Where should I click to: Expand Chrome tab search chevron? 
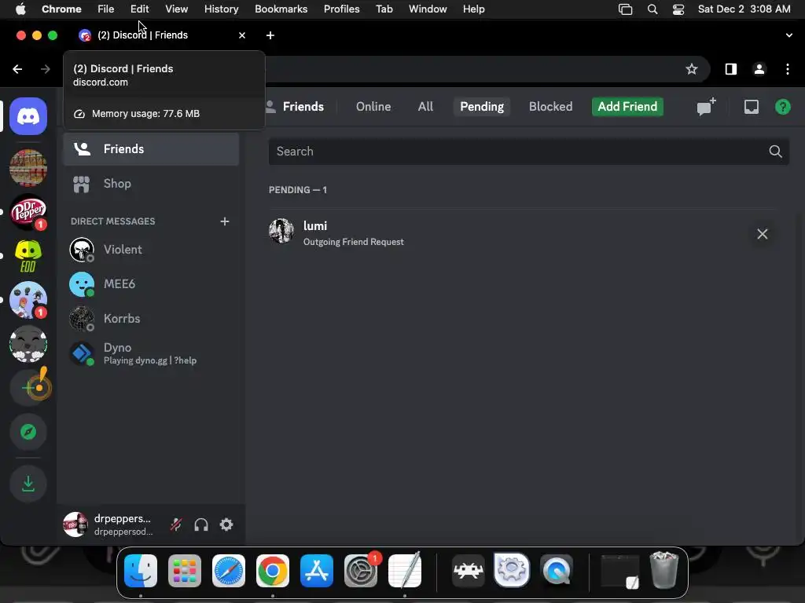[x=788, y=35]
